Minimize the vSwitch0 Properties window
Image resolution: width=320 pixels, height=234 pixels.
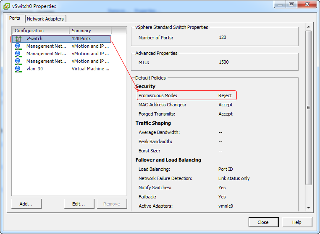click(280, 4)
